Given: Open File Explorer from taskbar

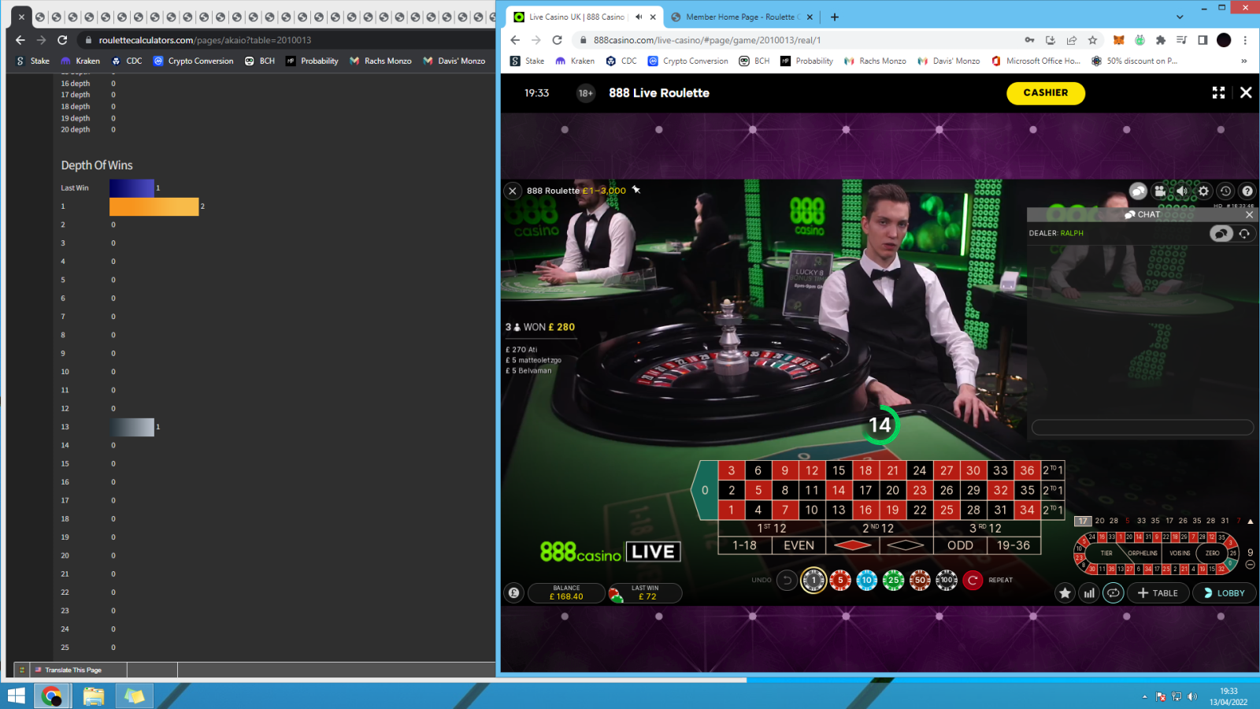Looking at the screenshot, I should coord(94,696).
